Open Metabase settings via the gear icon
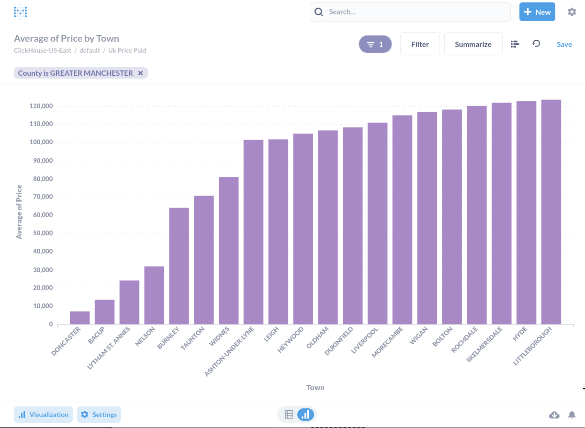Screen dimensions: 585x428 point(572,12)
